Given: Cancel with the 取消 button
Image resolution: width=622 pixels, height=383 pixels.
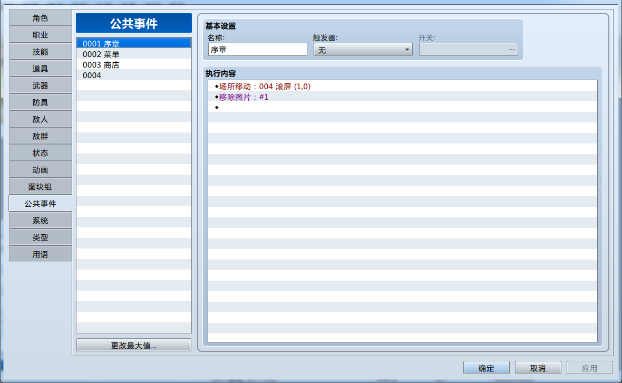Looking at the screenshot, I should pyautogui.click(x=538, y=368).
